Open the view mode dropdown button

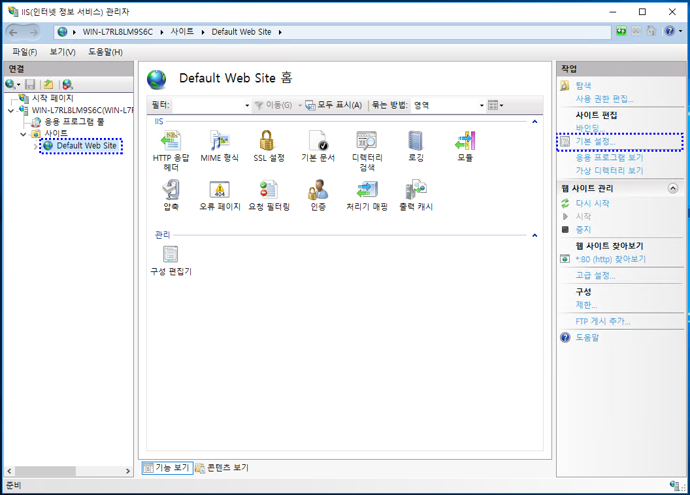[495, 105]
